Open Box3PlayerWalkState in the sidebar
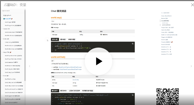194x105 pixels. click(13, 59)
